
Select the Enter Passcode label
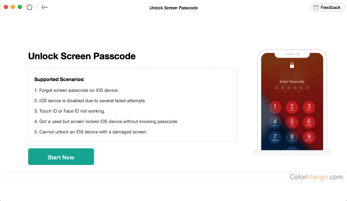coord(292,81)
